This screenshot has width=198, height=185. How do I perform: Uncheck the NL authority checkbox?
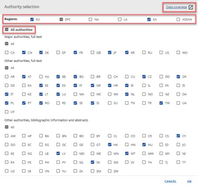(127, 94)
